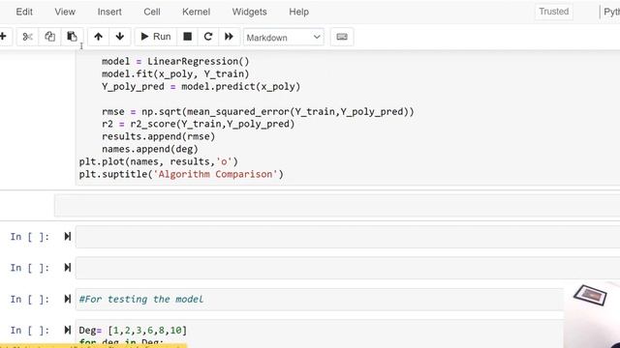
Task: Run the first empty code cell via its step icon
Action: click(68, 236)
